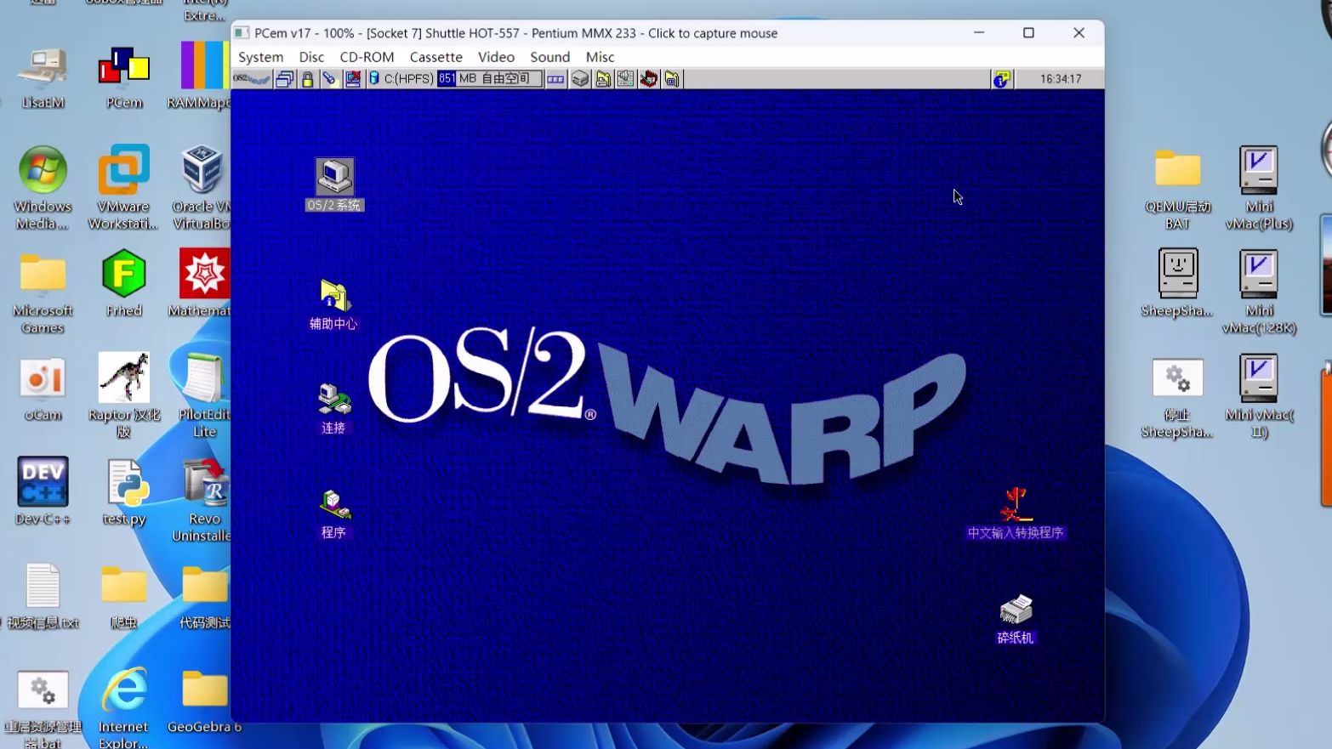Select the 辅助中心 folder icon
Screen dimensions: 1332x749
[x=333, y=304]
